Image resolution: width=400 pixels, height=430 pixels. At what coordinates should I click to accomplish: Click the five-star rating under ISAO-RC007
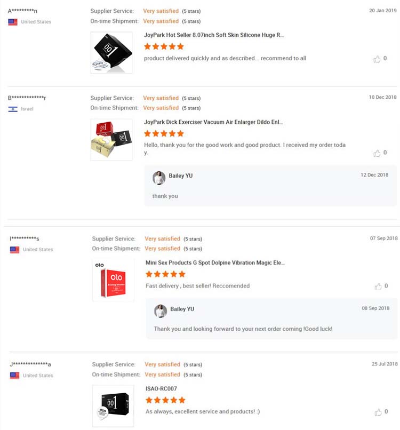tap(165, 400)
